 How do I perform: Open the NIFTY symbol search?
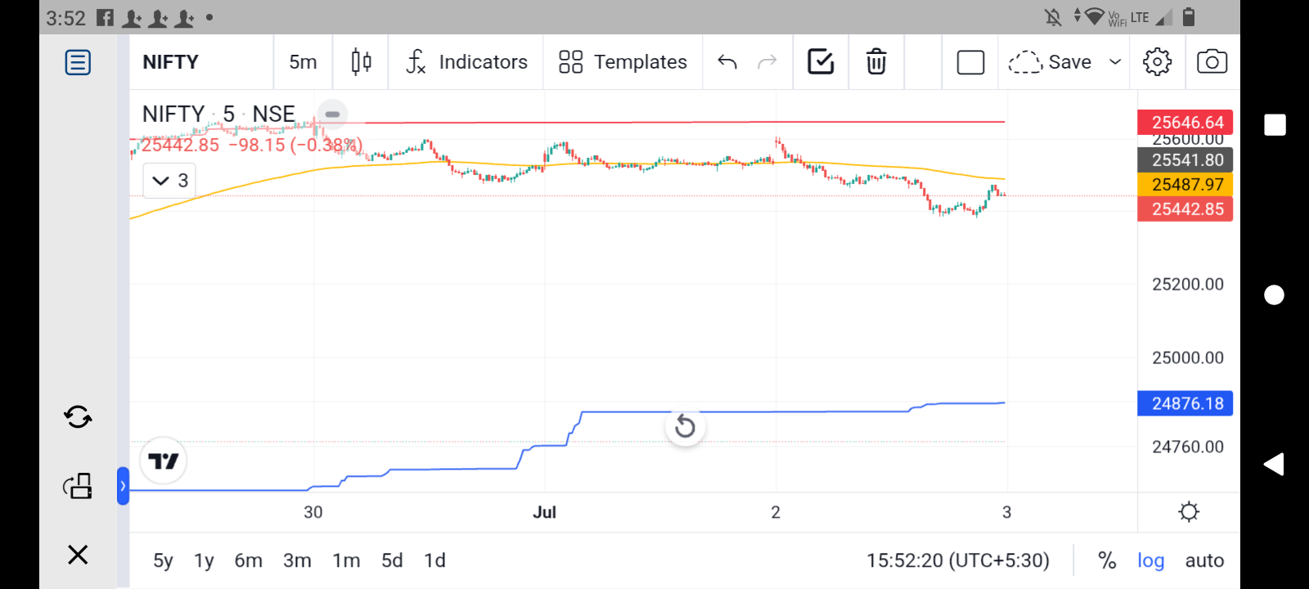[x=171, y=62]
